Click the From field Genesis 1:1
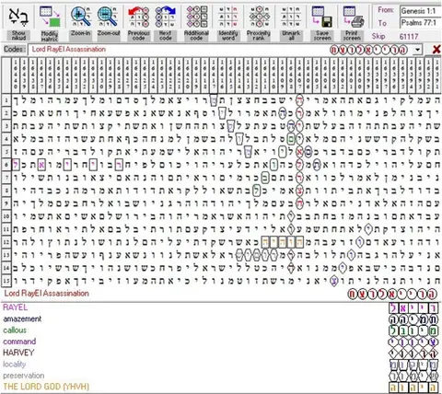 421,11
